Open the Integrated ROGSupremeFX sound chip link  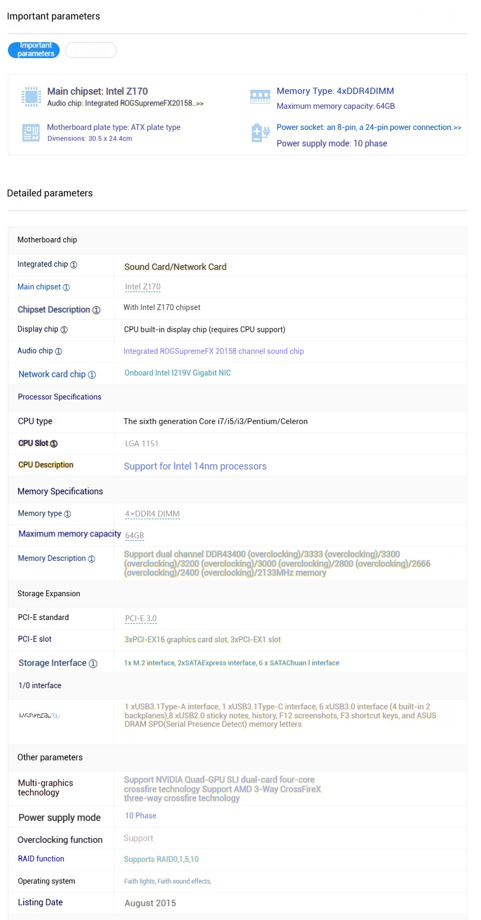pos(214,351)
